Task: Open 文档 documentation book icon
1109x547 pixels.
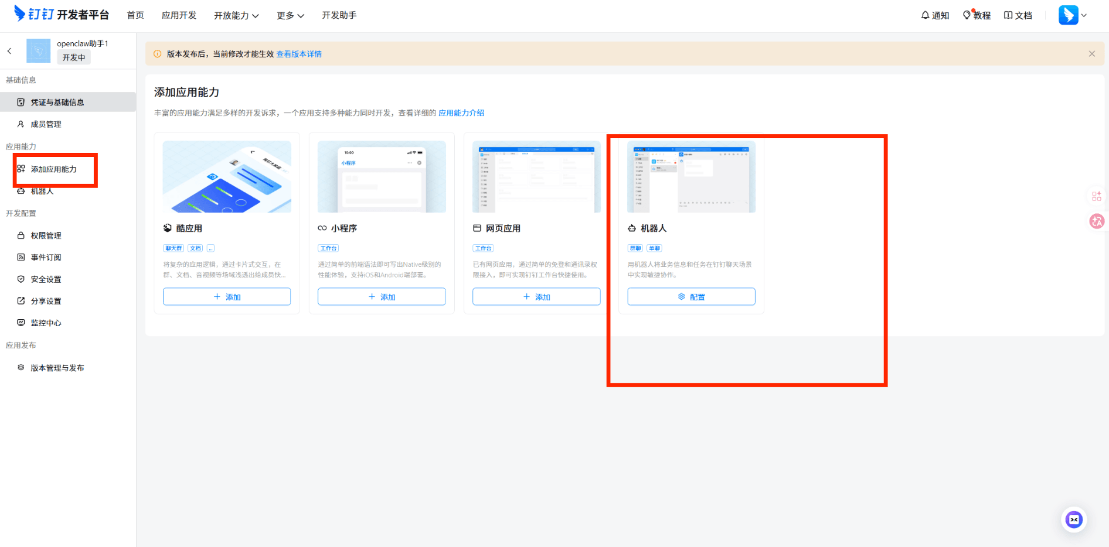Action: (1018, 15)
